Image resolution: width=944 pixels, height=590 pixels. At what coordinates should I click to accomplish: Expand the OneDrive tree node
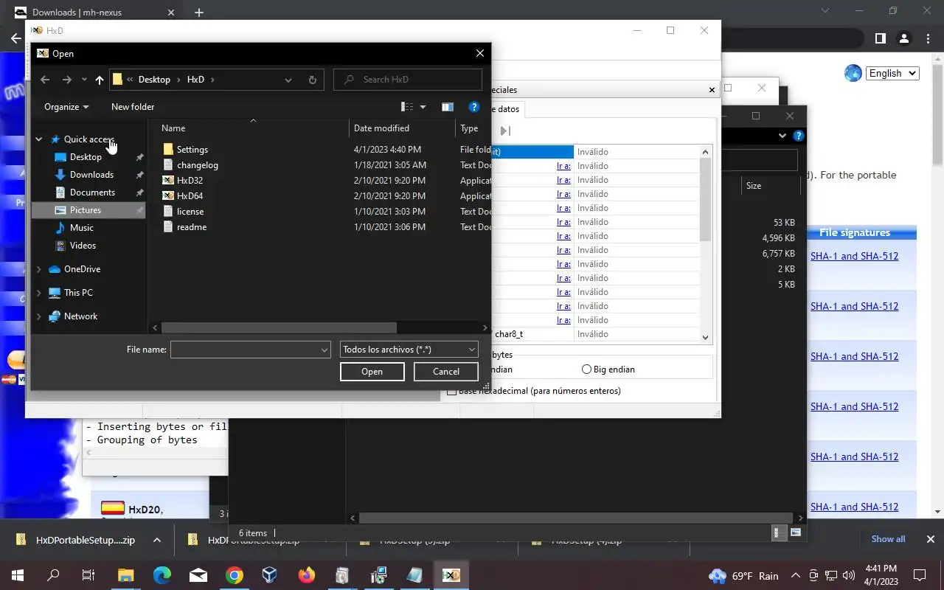pyautogui.click(x=39, y=269)
